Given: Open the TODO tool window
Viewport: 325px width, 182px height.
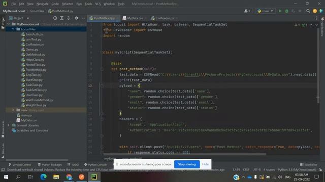Looking at the screenshot, I should pos(73,165).
